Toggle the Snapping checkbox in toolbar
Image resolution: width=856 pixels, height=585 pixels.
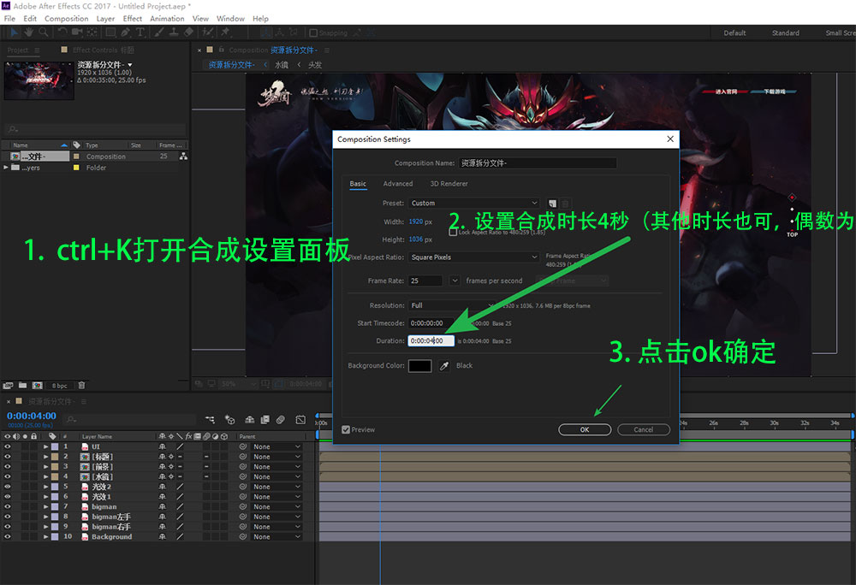coord(313,32)
